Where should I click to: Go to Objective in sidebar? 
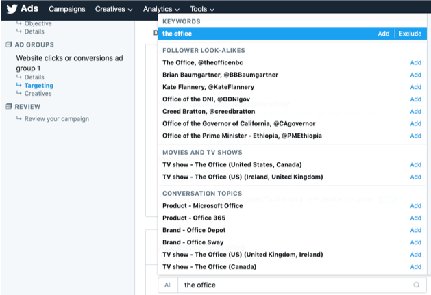(x=38, y=23)
